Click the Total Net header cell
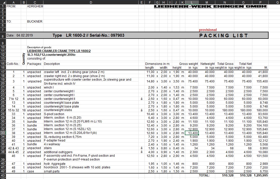 coord(245,64)
